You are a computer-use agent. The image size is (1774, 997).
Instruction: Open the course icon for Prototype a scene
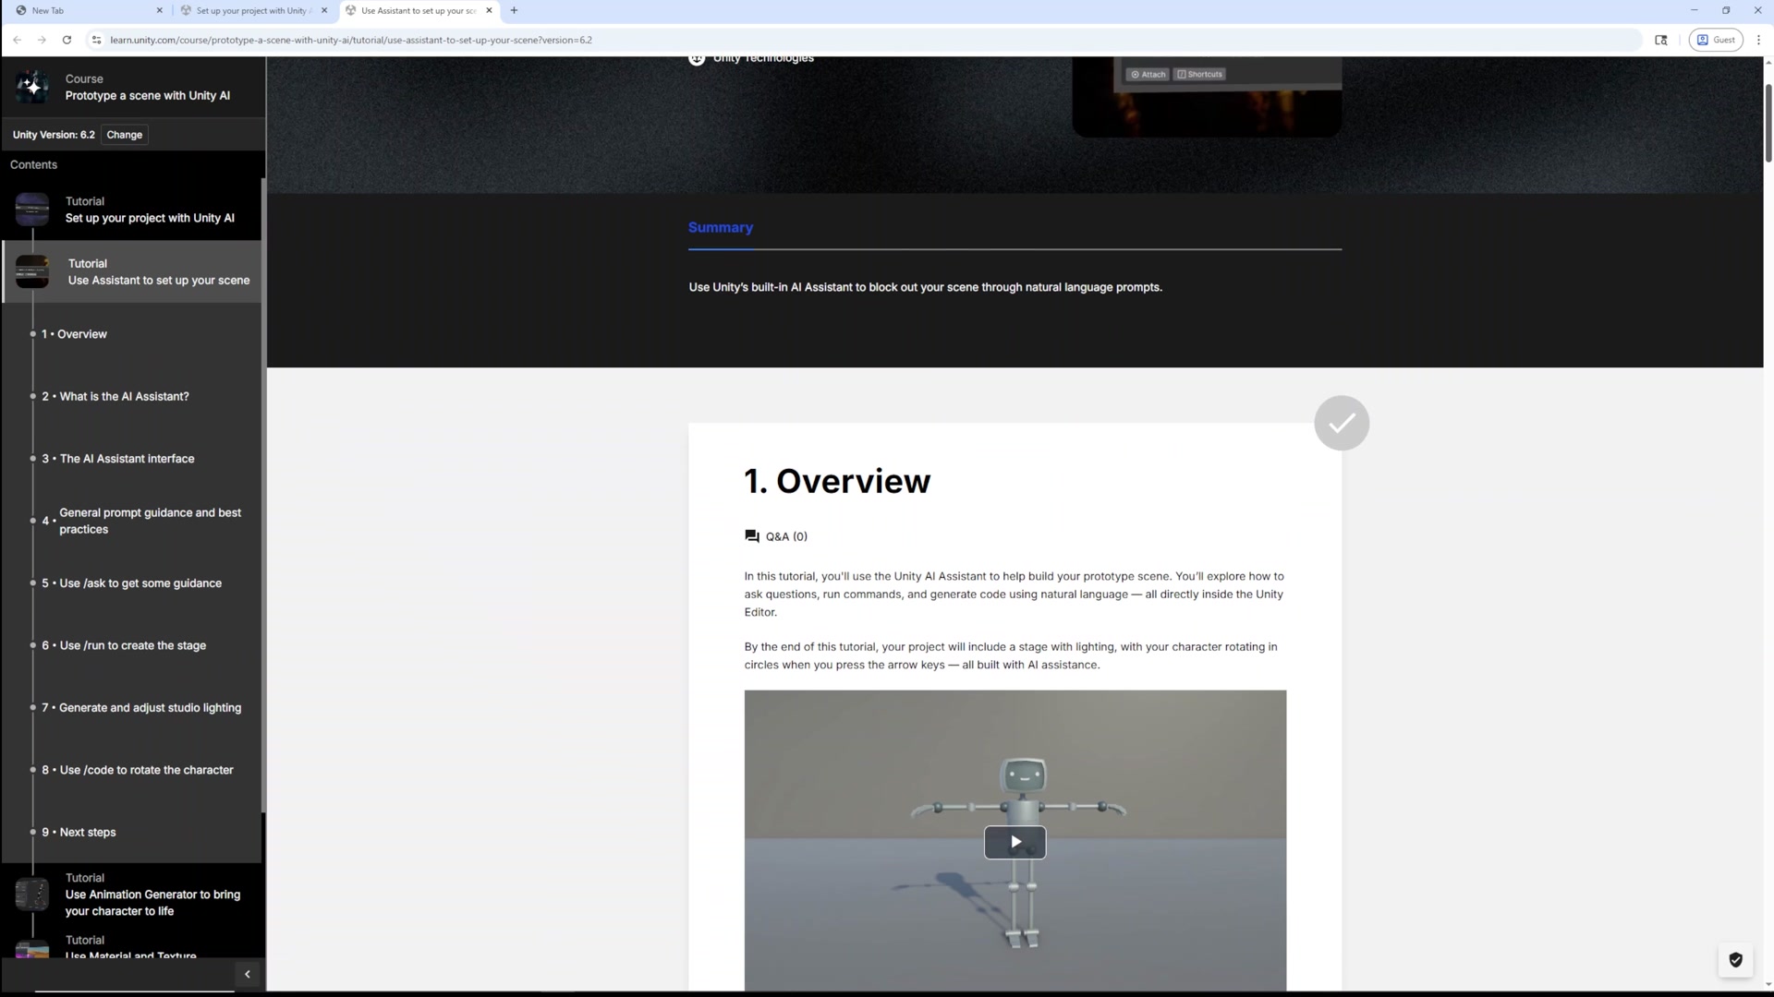pyautogui.click(x=32, y=87)
